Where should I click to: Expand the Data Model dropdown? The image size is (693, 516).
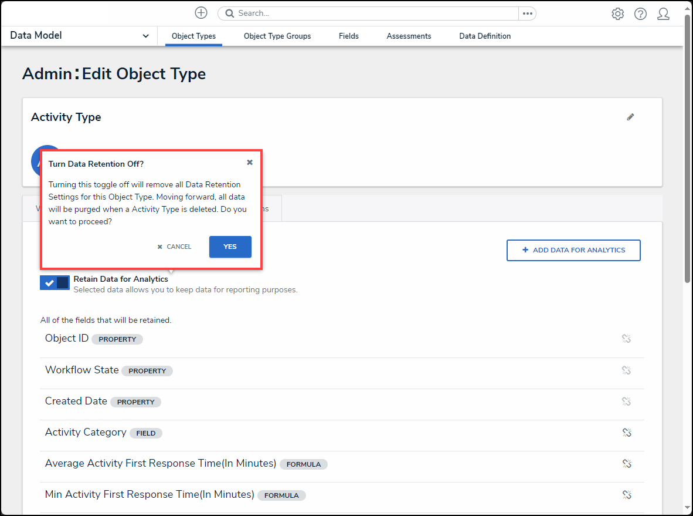tap(145, 36)
